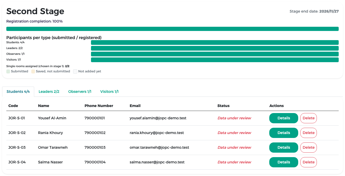
Task: Click the Submitted legend color swatch
Action: tap(8, 71)
